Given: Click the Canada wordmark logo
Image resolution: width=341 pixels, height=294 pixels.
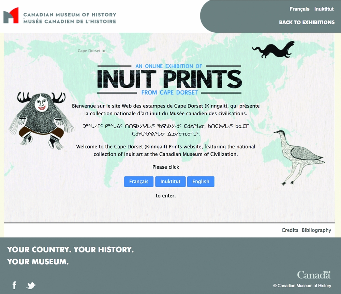Looking at the screenshot, I should (314, 275).
